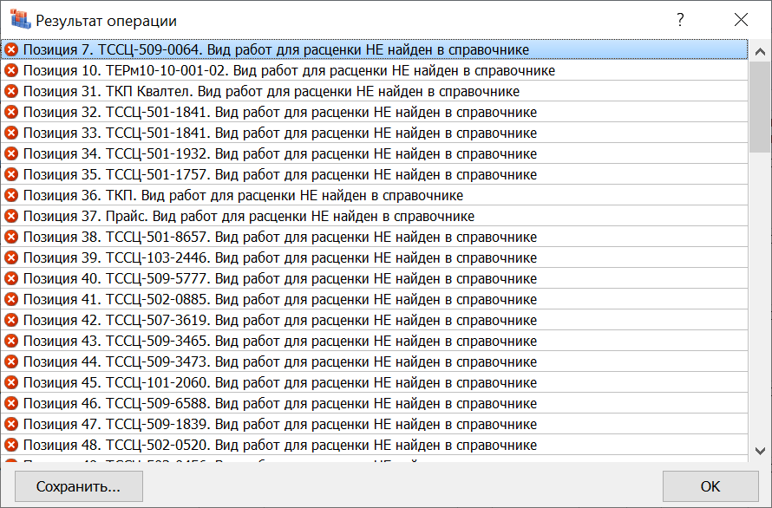The image size is (772, 508).
Task: Open help with the question mark button
Action: tap(680, 20)
